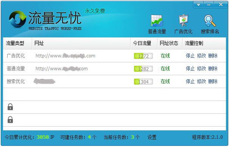
Task: Click the 普通流量 row URL text
Action: (x=61, y=69)
